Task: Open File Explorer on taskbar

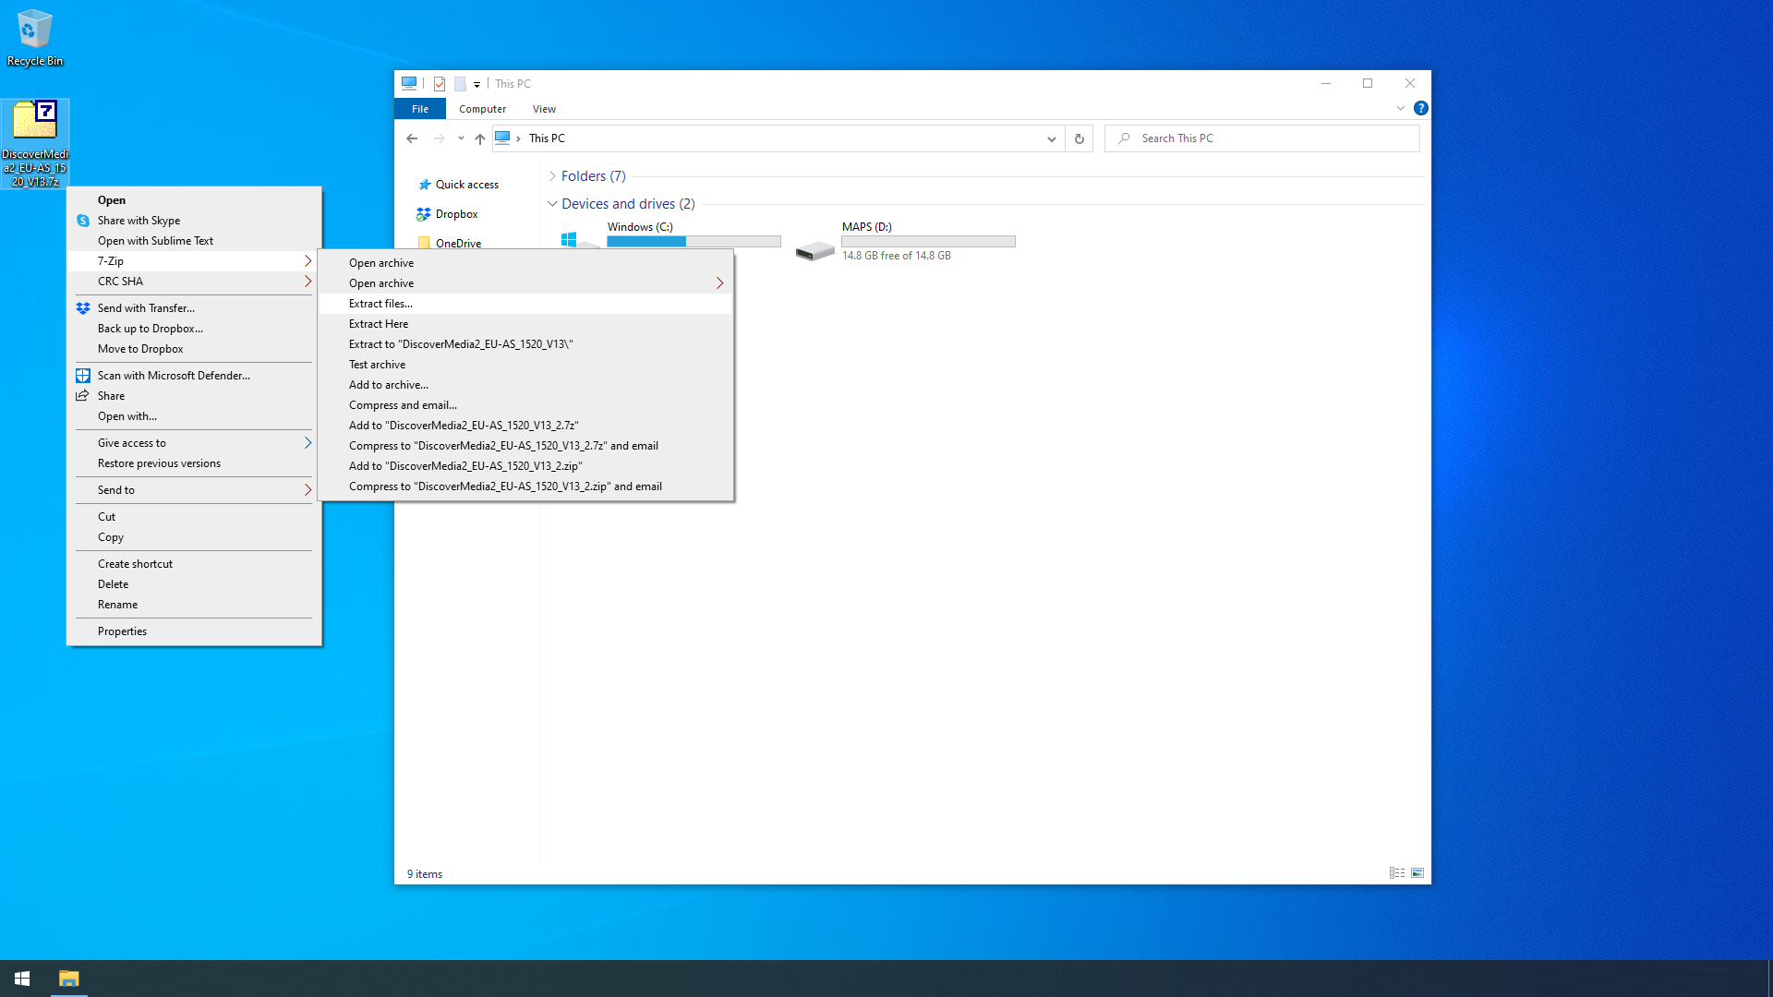Action: pyautogui.click(x=68, y=979)
